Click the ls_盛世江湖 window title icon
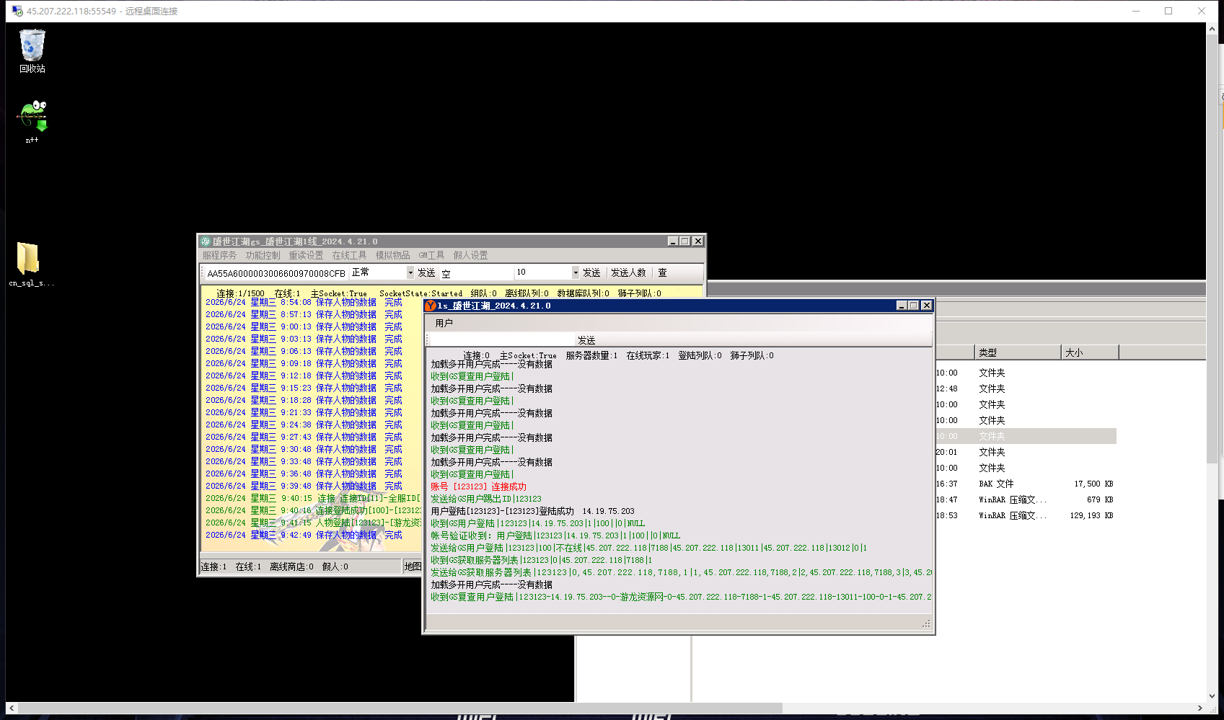This screenshot has height=720, width=1224. pyautogui.click(x=431, y=306)
